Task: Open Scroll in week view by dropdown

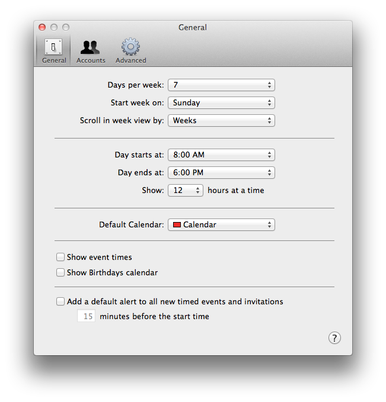Action: 221,121
